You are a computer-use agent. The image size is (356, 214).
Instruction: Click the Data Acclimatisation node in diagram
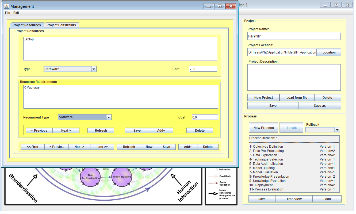[x=90, y=177]
